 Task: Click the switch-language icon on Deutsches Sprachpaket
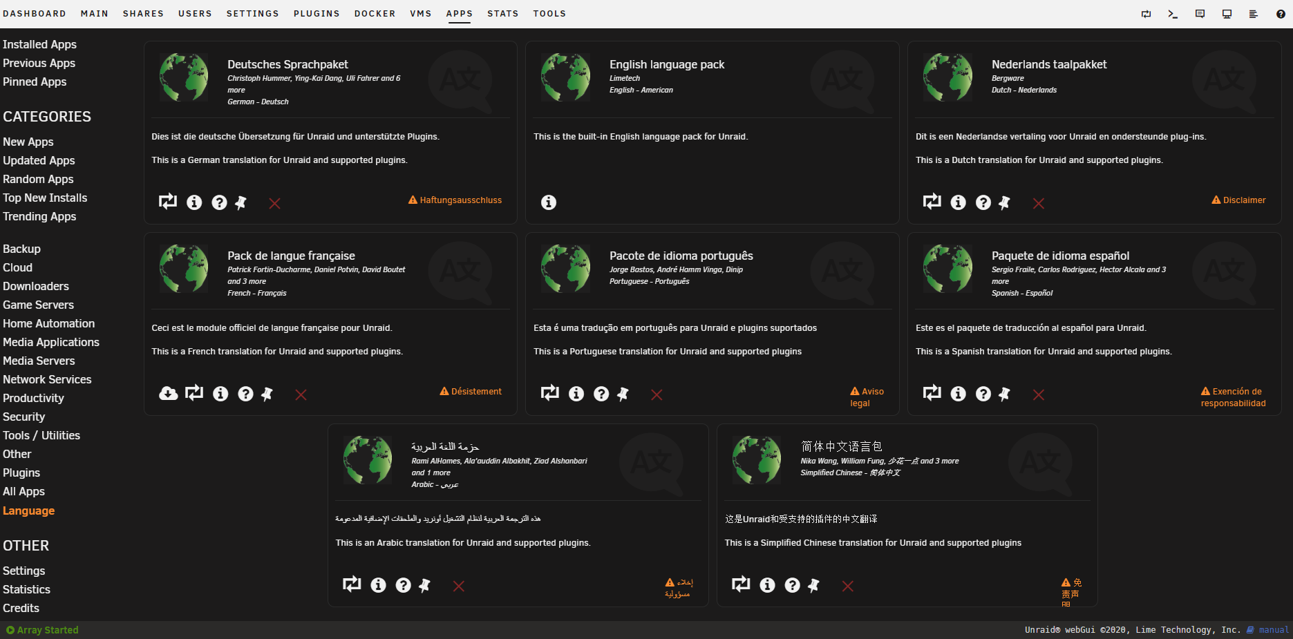[x=168, y=202]
